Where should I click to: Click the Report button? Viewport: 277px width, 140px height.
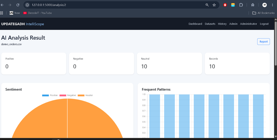[263, 42]
